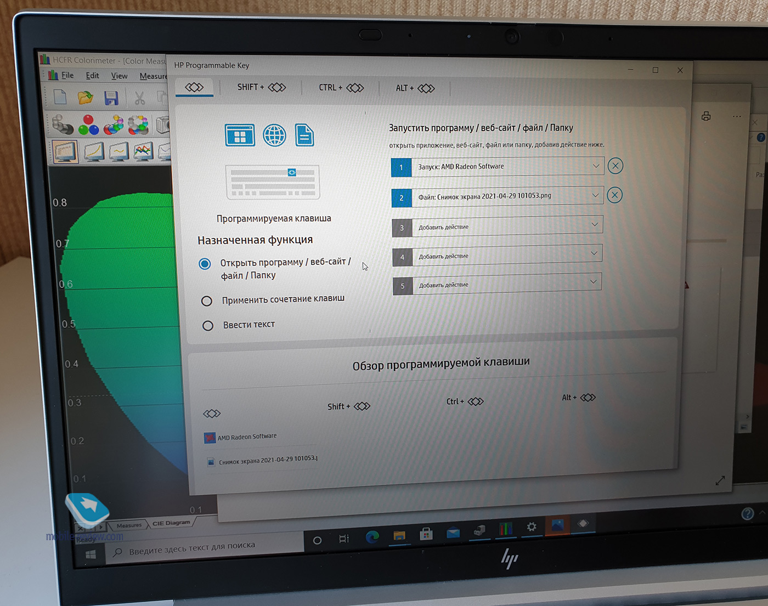Click the application window launch icon

pos(240,135)
